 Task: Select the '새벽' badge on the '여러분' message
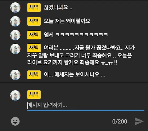point(34,48)
